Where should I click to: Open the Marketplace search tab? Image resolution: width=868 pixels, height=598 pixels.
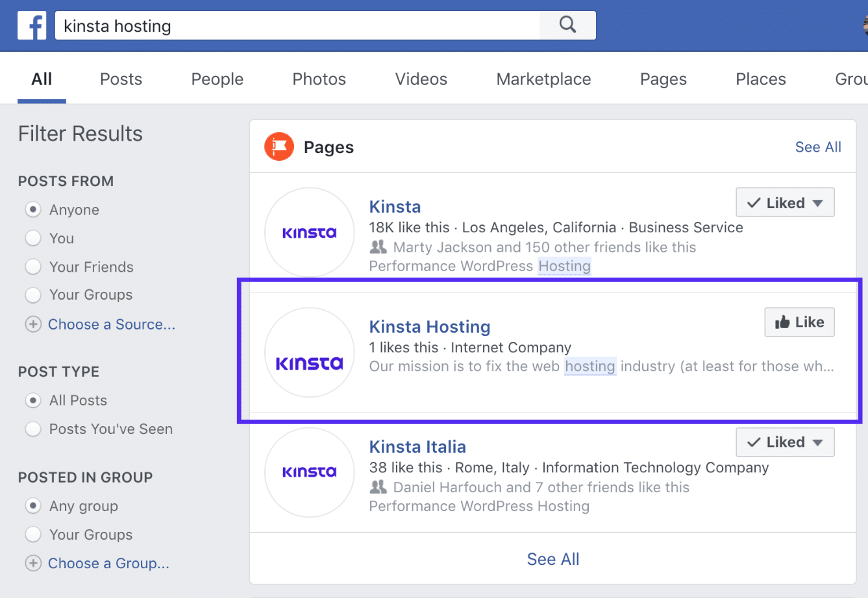[543, 78]
